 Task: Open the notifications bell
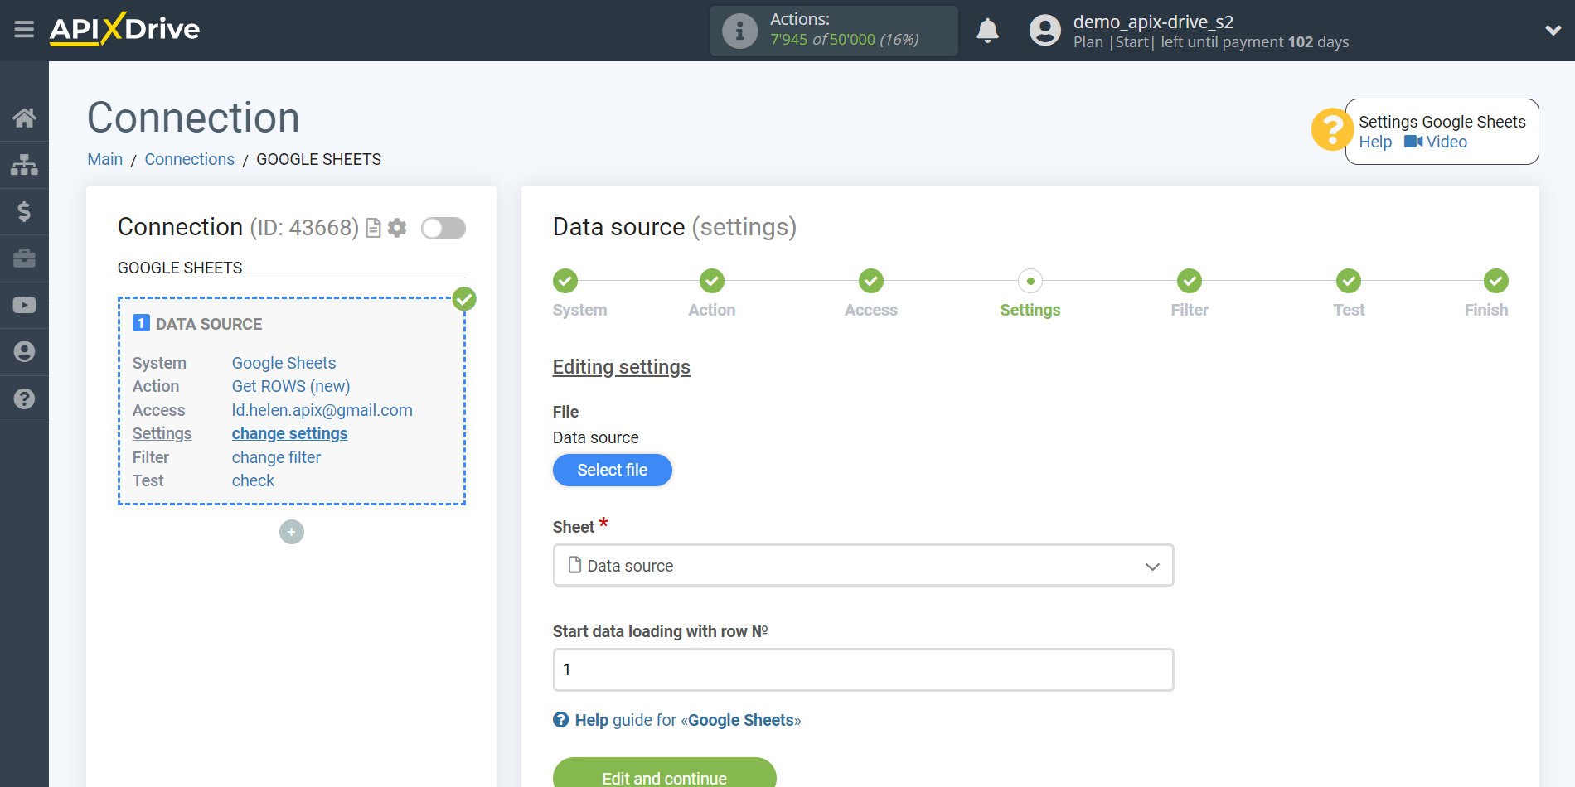point(987,31)
